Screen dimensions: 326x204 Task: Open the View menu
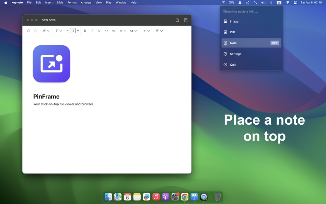98,2
